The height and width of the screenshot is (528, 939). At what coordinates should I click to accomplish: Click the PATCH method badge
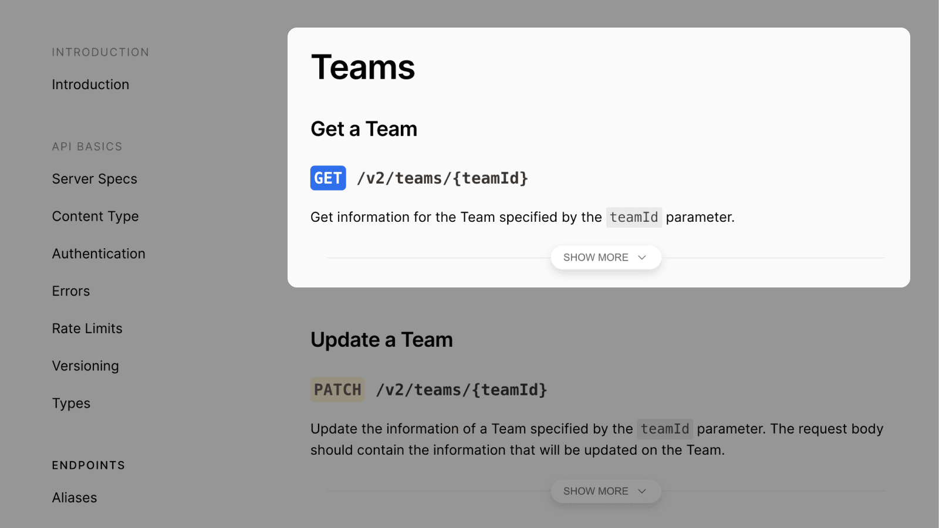(x=337, y=390)
